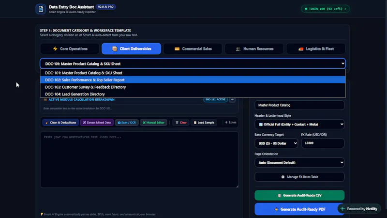The width and height of the screenshot is (387, 218).
Task: Open the Scan / OCR tool
Action: point(127,123)
